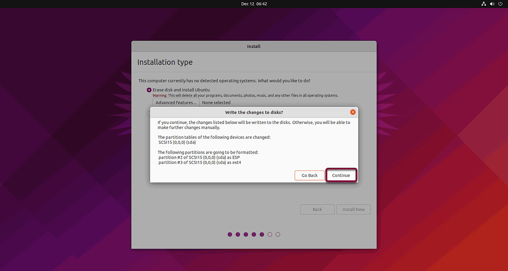Close the Write changes dialog
The width and height of the screenshot is (508, 271).
tap(353, 112)
